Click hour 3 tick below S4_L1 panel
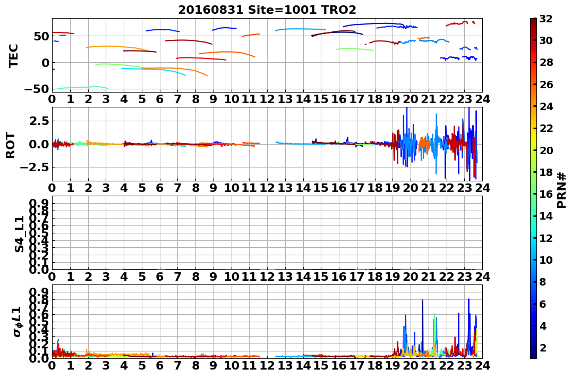 pyautogui.click(x=106, y=277)
